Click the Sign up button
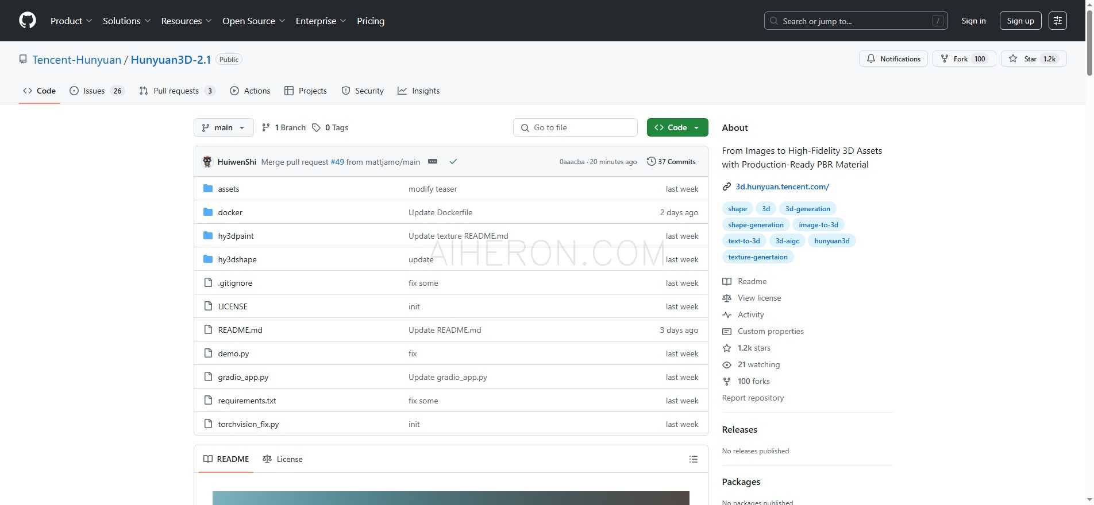 pos(1020,21)
